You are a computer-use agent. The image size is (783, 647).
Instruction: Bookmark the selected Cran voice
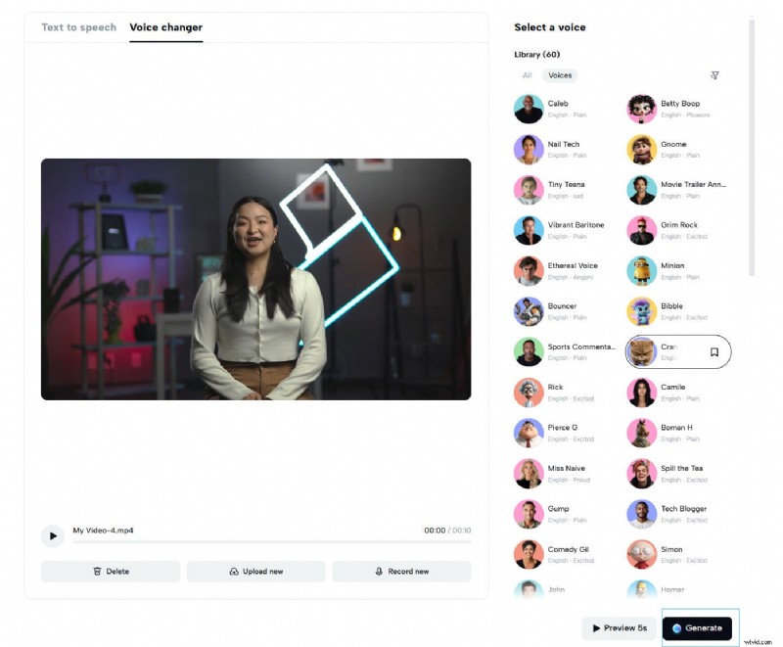(714, 352)
